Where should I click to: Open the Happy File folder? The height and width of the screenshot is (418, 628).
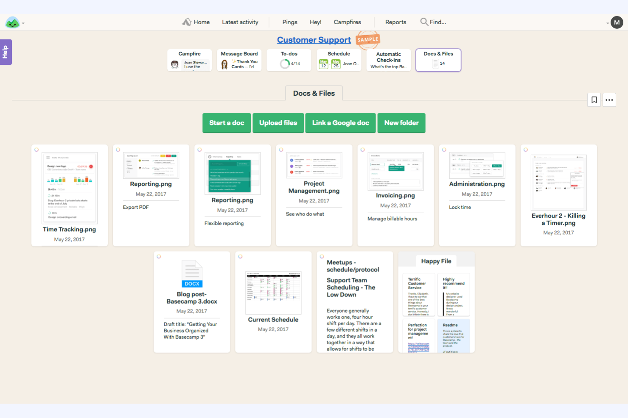[436, 261]
